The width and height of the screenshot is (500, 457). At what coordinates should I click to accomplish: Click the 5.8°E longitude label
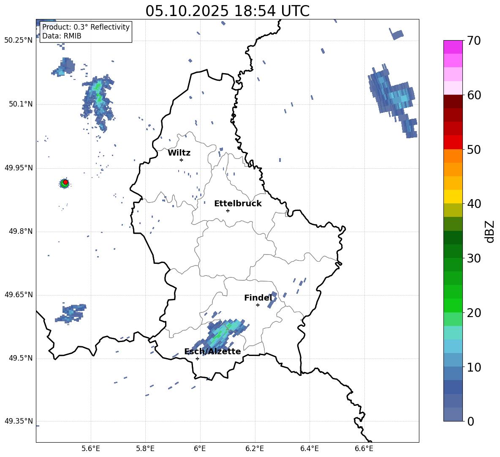[145, 449]
